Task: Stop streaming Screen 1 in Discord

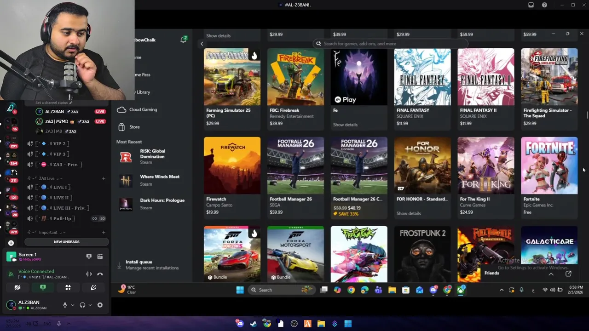Action: [x=89, y=257]
